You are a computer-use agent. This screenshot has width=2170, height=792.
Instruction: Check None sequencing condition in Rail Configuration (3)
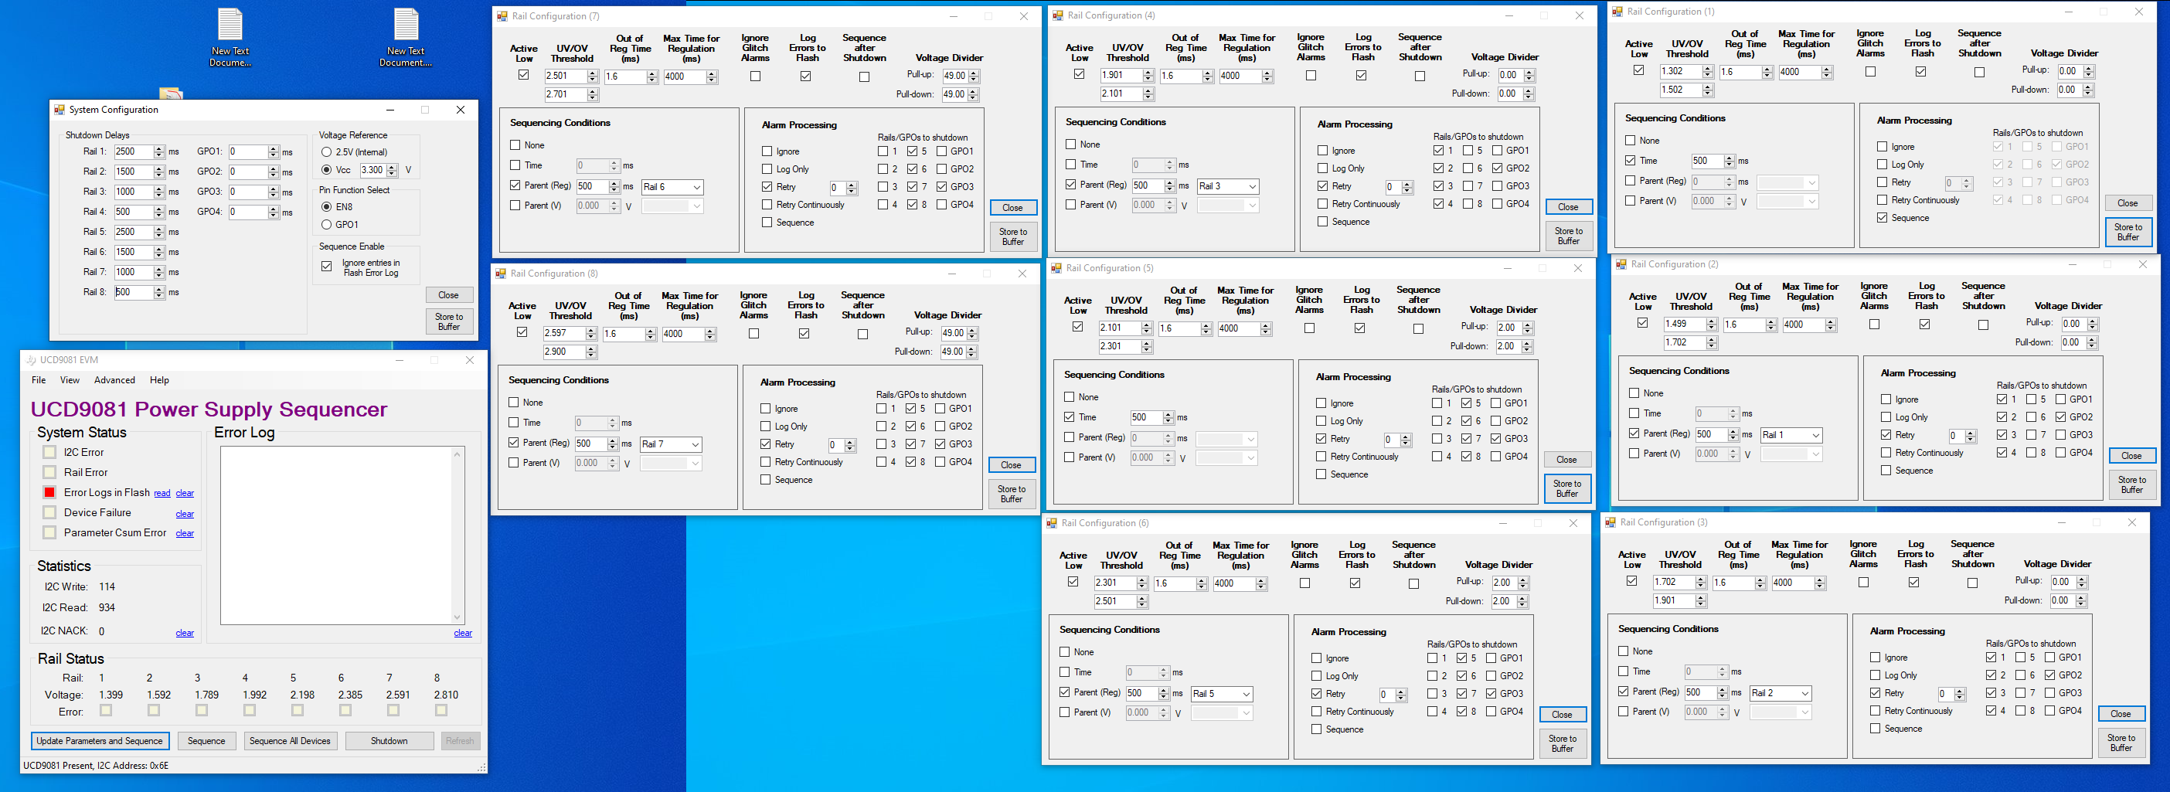click(x=1624, y=651)
